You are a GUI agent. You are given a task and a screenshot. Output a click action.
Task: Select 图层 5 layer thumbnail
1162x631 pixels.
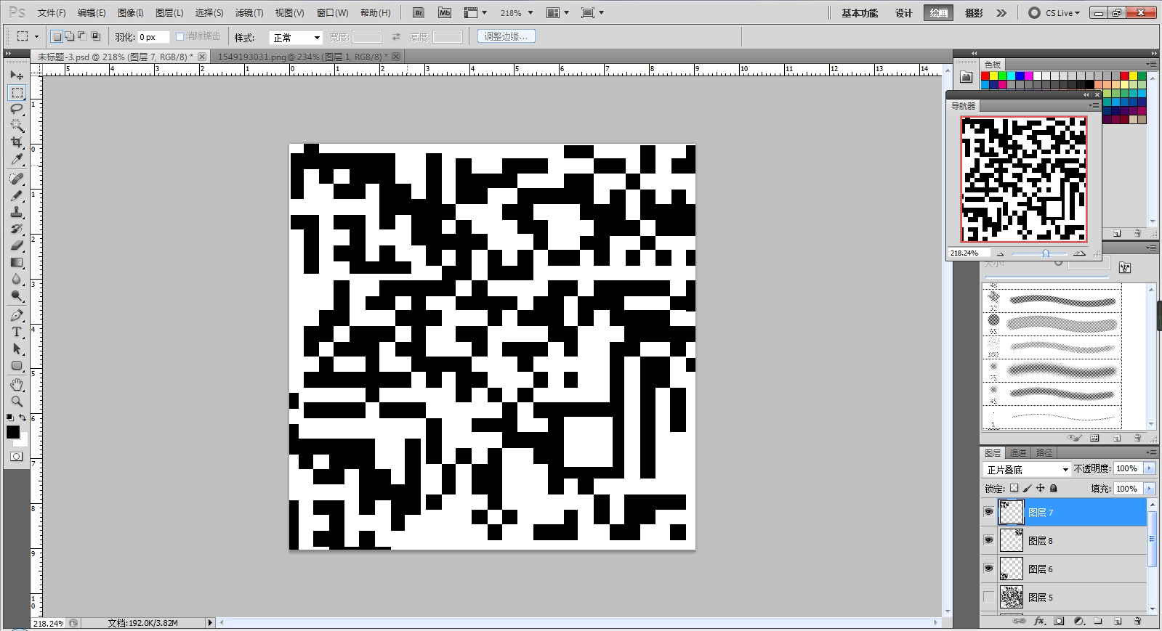[x=1012, y=597]
